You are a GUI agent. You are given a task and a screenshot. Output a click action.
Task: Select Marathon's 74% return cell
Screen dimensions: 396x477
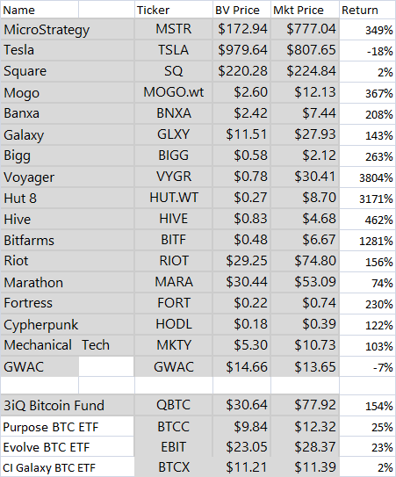[367, 282]
